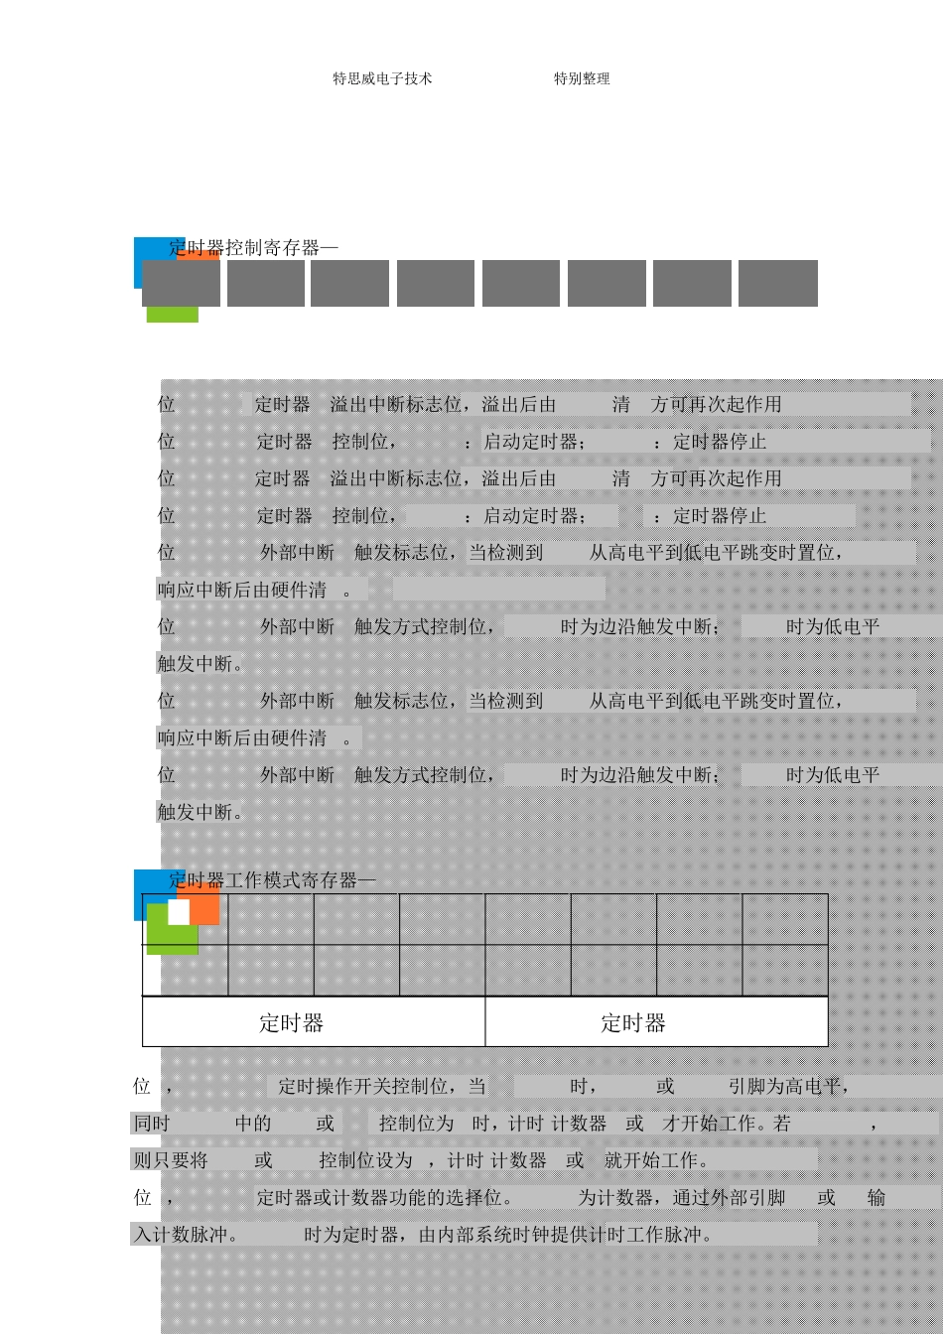Click the line beginning 同时 中的 或 控制位为
The height and width of the screenshot is (1334, 943).
505,1124
